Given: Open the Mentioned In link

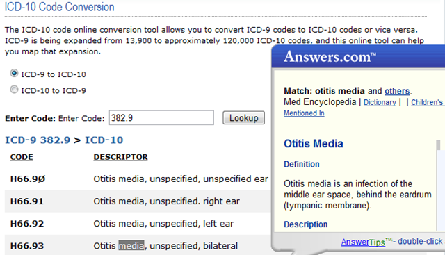Looking at the screenshot, I should click(x=304, y=113).
